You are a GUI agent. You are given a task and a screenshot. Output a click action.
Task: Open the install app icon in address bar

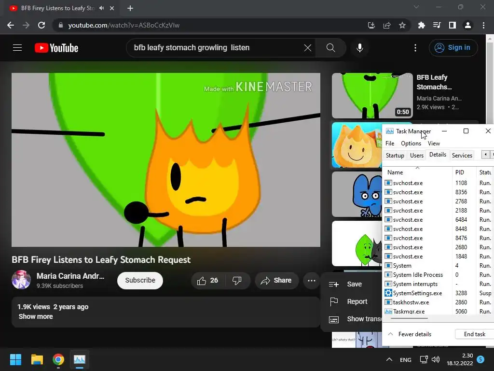tap(371, 25)
